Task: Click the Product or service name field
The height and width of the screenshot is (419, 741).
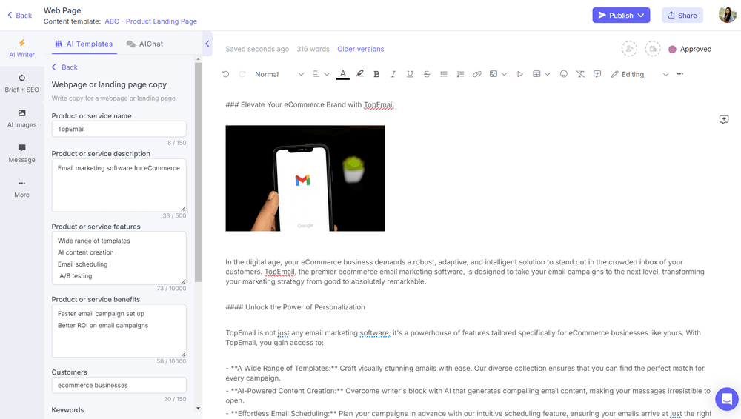Action: click(119, 129)
